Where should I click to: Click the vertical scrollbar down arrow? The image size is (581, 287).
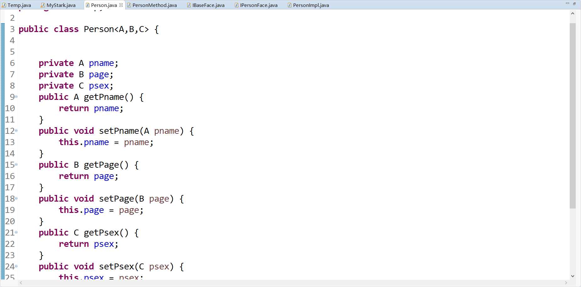pyautogui.click(x=573, y=276)
